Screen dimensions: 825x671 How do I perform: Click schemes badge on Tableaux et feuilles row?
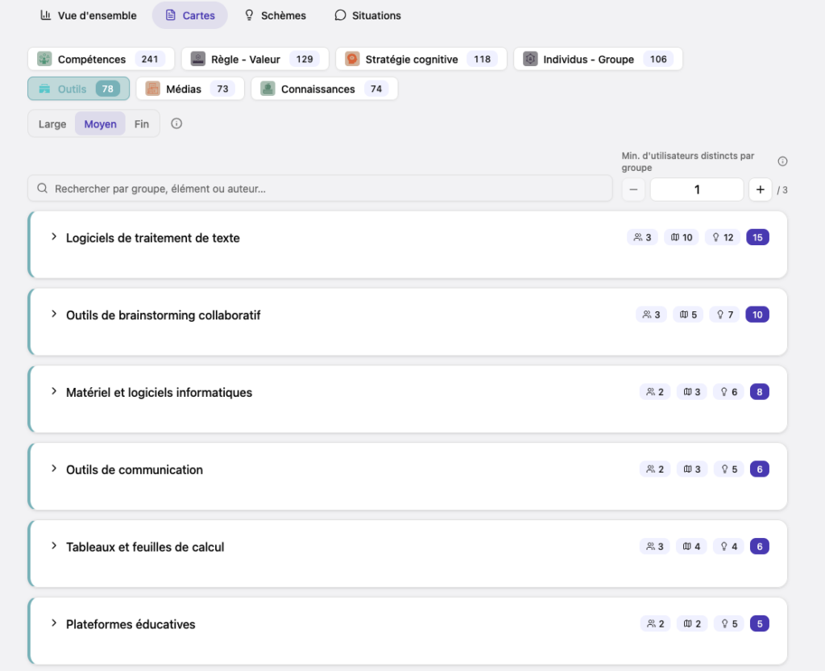[728, 547]
